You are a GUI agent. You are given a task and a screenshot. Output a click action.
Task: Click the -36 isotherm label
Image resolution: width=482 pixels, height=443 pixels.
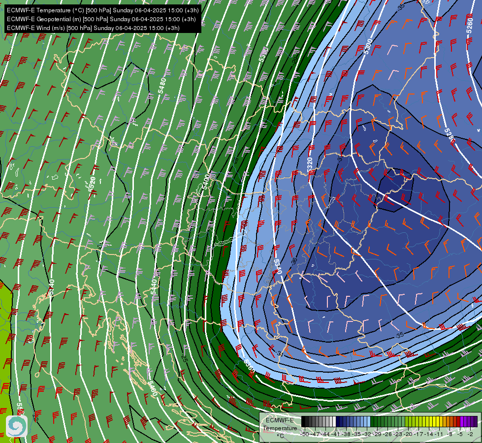(x=294, y=261)
